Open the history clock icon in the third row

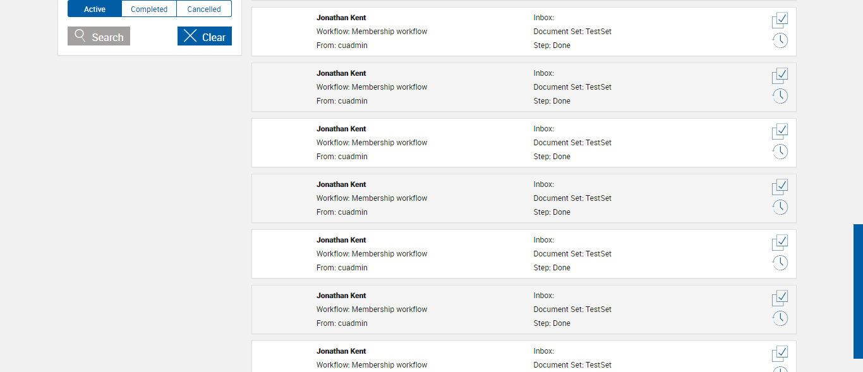click(780, 152)
